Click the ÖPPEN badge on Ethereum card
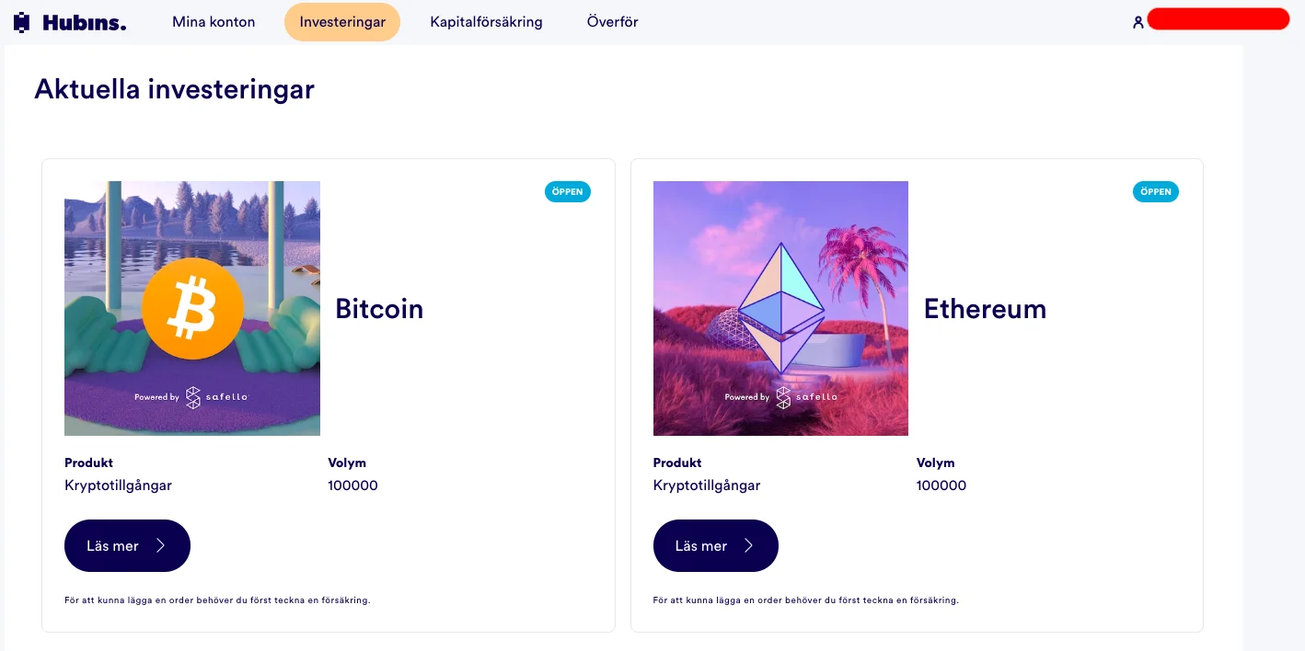Viewport: 1305px width, 651px height. point(1155,191)
